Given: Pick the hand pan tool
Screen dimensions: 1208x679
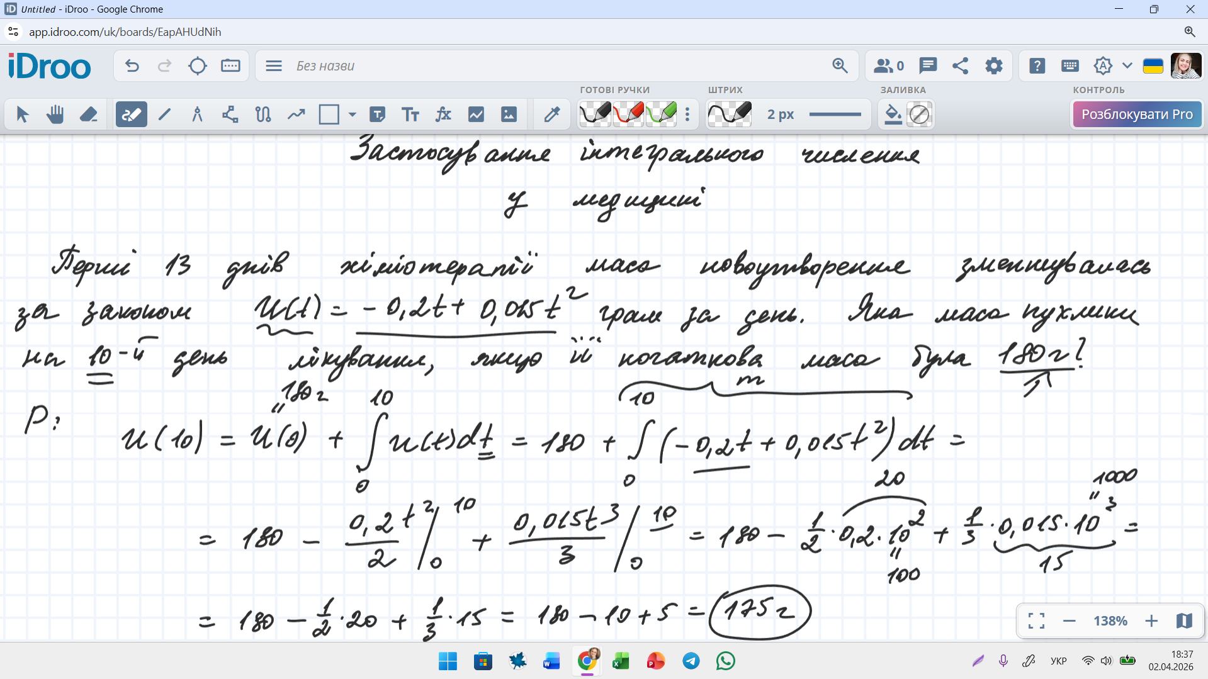Looking at the screenshot, I should [x=55, y=115].
